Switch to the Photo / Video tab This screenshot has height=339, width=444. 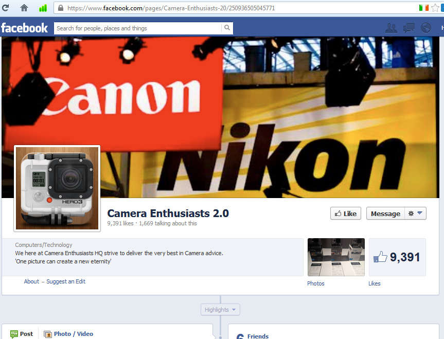pos(68,333)
